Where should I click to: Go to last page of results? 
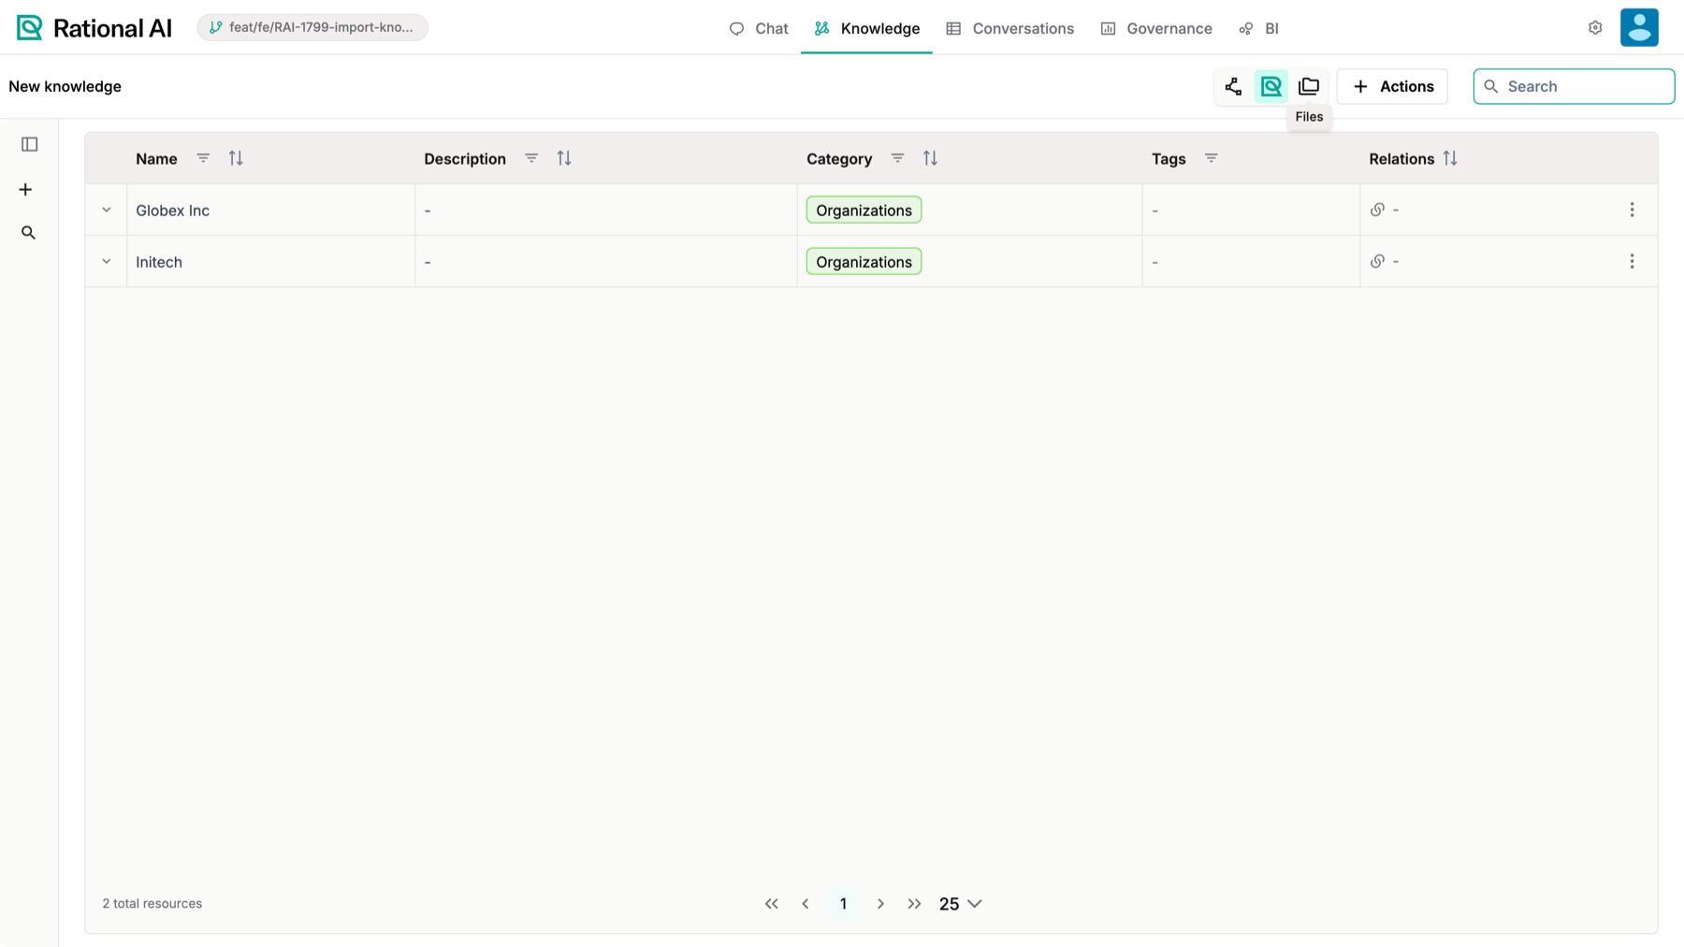[914, 903]
